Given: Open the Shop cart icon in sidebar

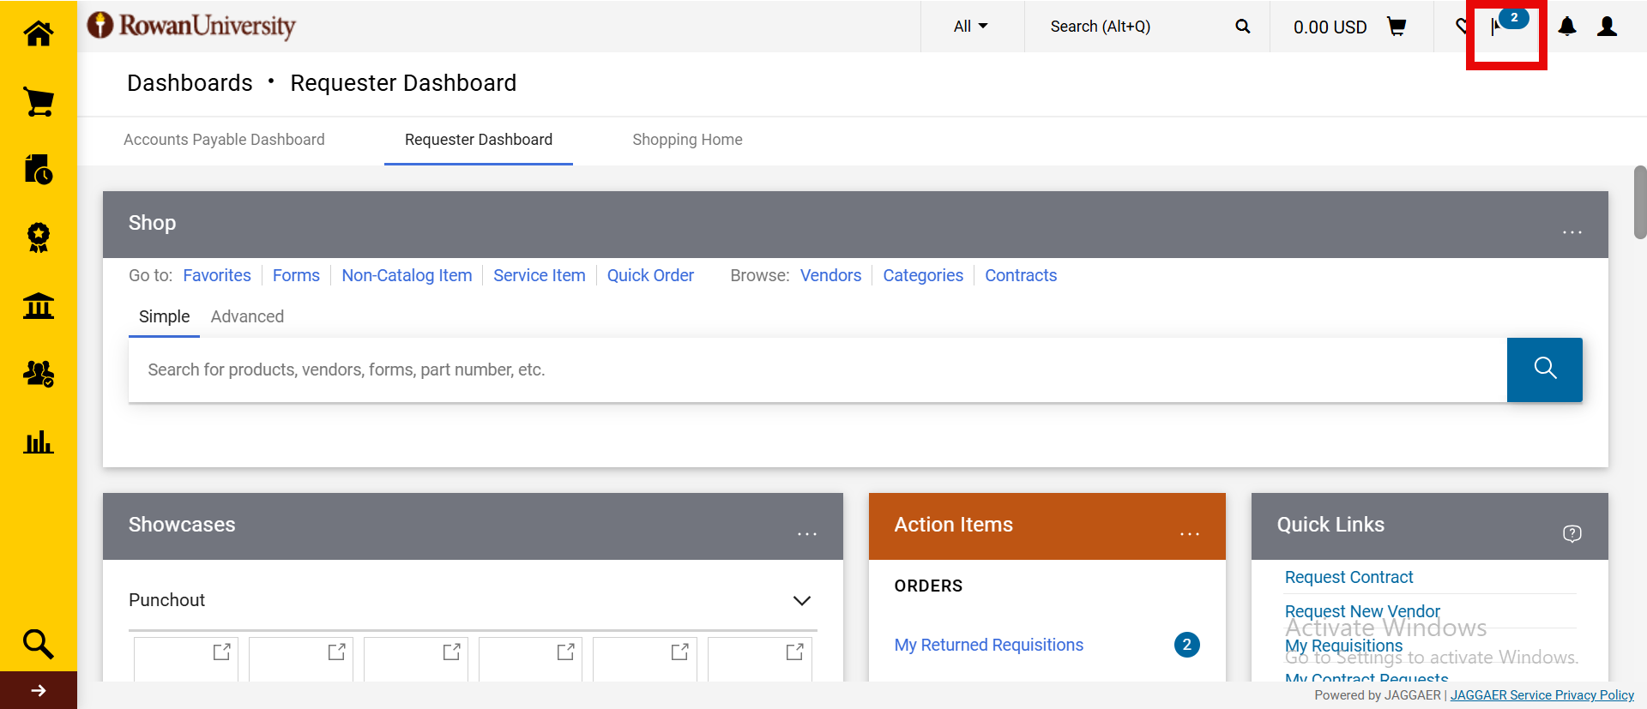Looking at the screenshot, I should (x=39, y=102).
